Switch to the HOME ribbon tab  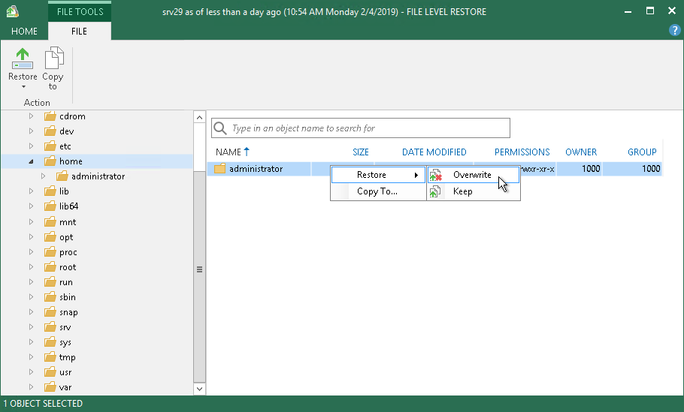pyautogui.click(x=24, y=32)
